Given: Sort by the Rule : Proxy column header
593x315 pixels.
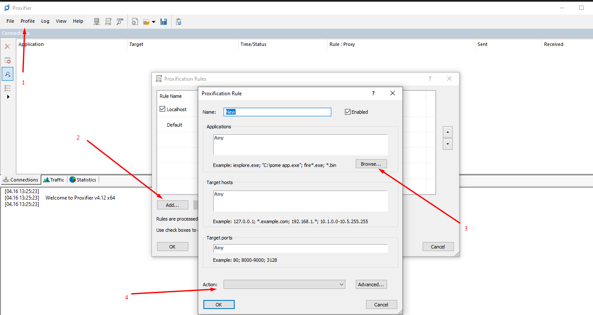Looking at the screenshot, I should pos(402,44).
